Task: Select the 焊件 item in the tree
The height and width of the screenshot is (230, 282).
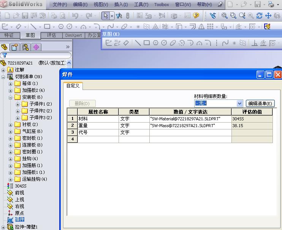Action: tap(19, 219)
